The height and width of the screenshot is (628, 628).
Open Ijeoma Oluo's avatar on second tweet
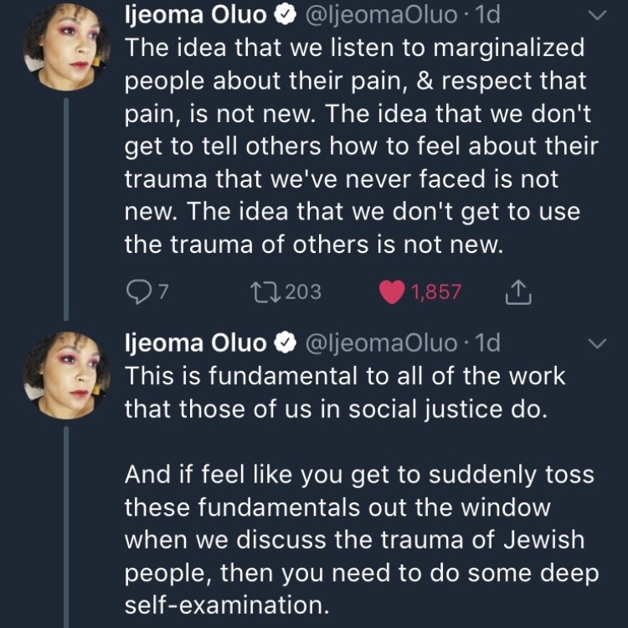point(66,374)
